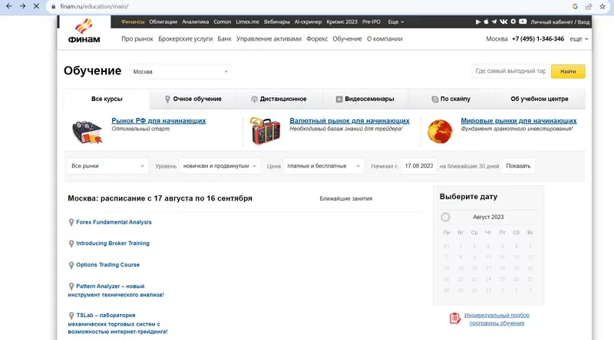614x340 pixels.
Task: Click location pin beside Forex Fundamental Analysis
Action: [71, 222]
